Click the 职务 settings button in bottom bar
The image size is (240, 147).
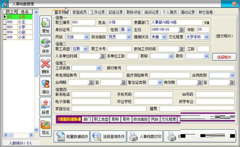point(126,119)
